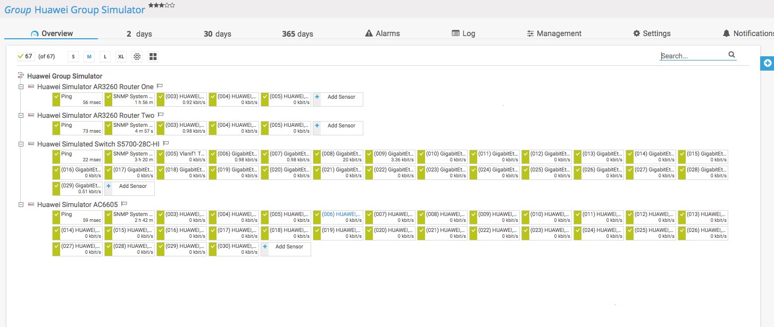This screenshot has height=327, width=774.
Task: Open the Management tab
Action: point(554,33)
